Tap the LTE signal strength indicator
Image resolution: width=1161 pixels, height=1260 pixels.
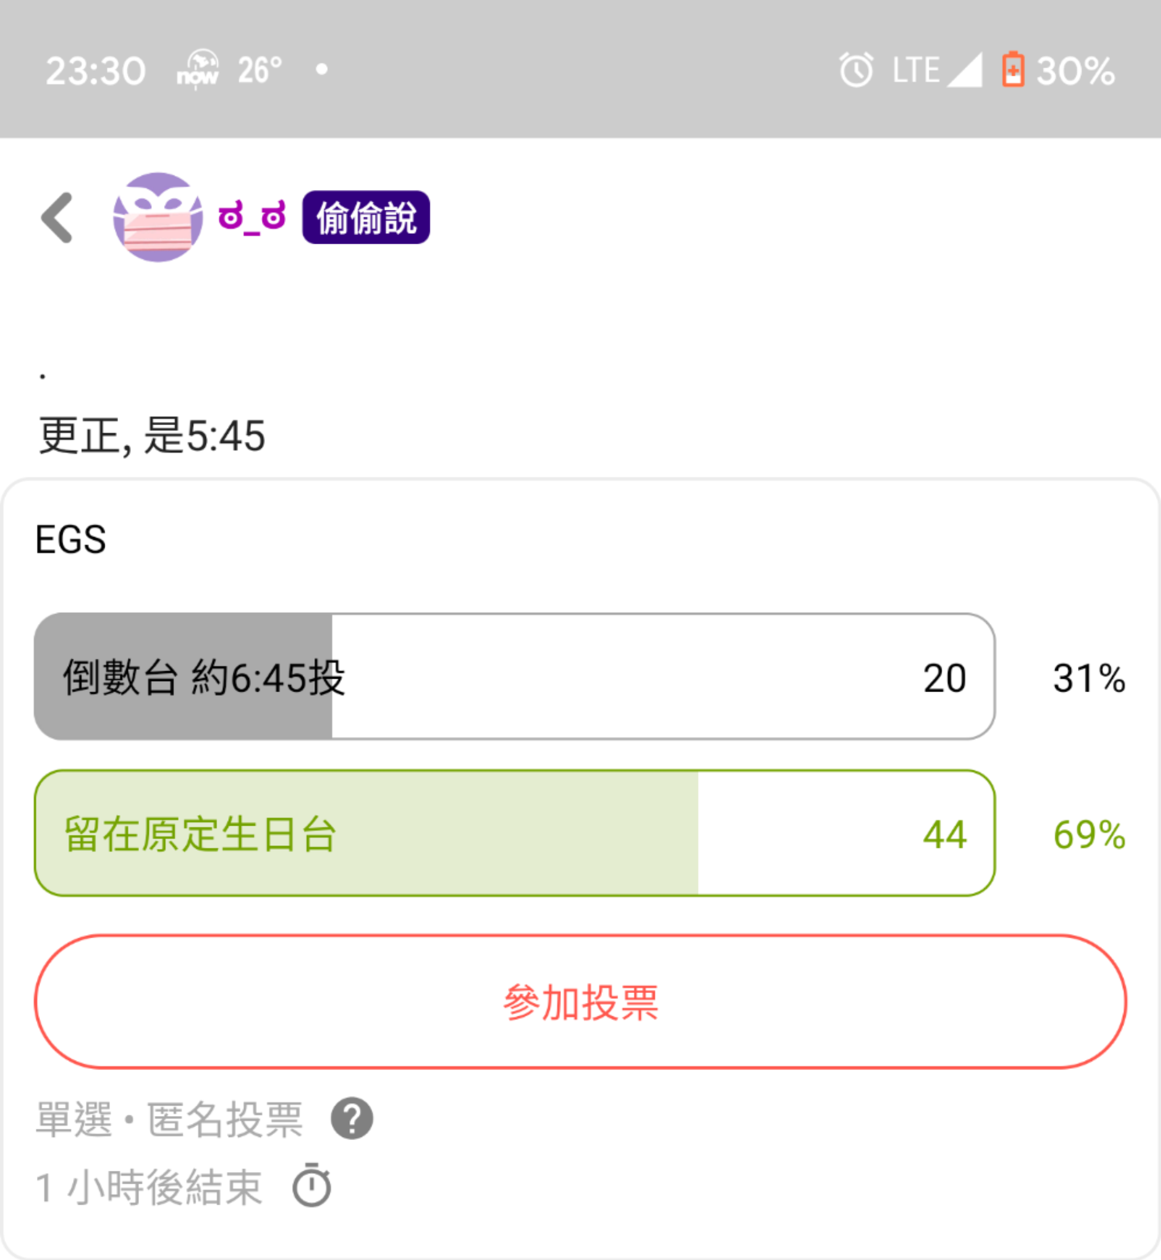point(937,69)
